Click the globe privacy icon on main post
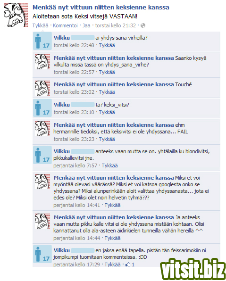 (143, 25)
